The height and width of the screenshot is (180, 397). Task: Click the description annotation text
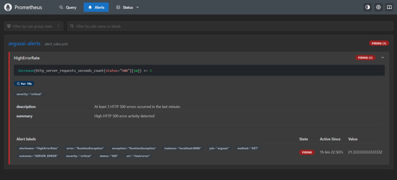point(137,107)
